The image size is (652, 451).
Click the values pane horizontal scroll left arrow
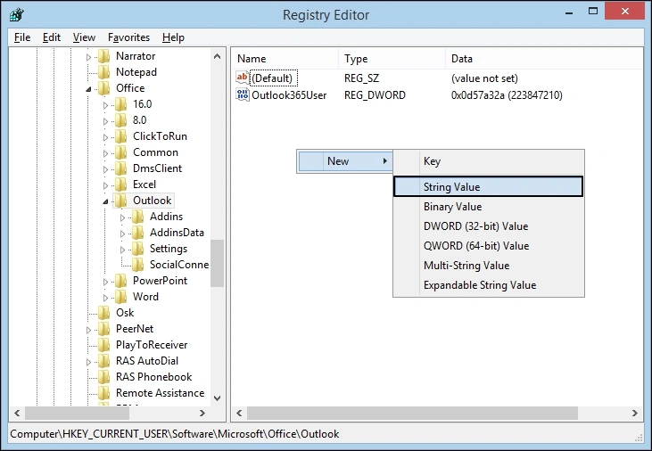pos(239,414)
